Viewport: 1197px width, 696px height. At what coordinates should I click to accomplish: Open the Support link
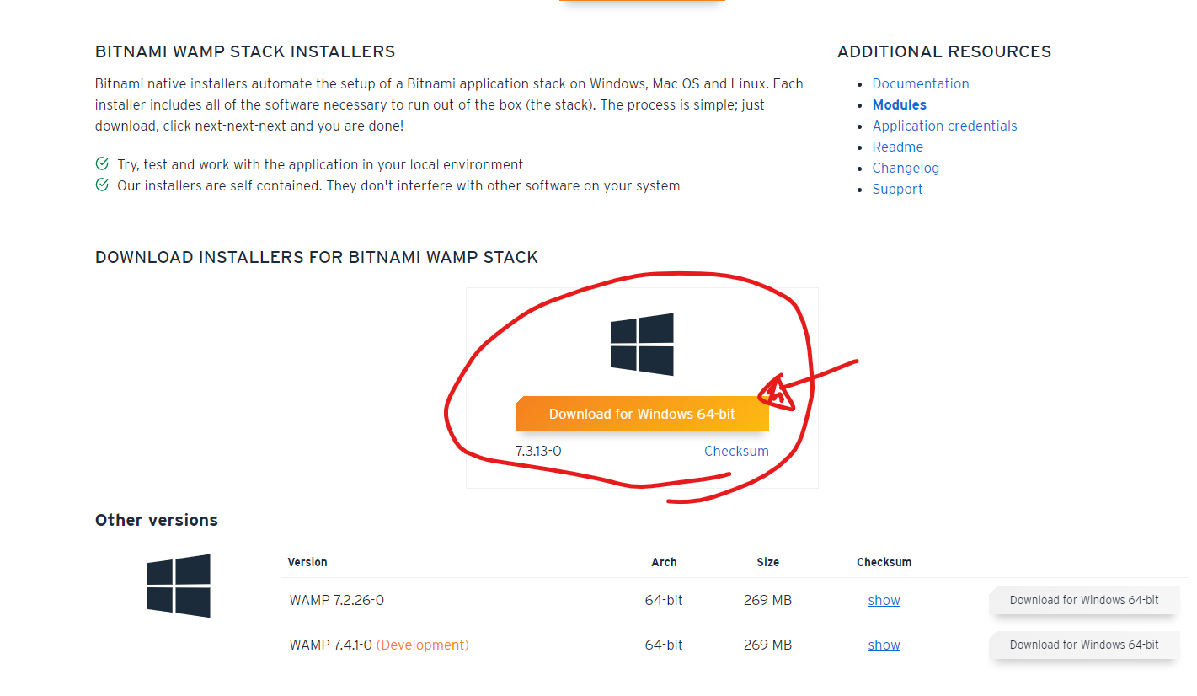click(898, 189)
